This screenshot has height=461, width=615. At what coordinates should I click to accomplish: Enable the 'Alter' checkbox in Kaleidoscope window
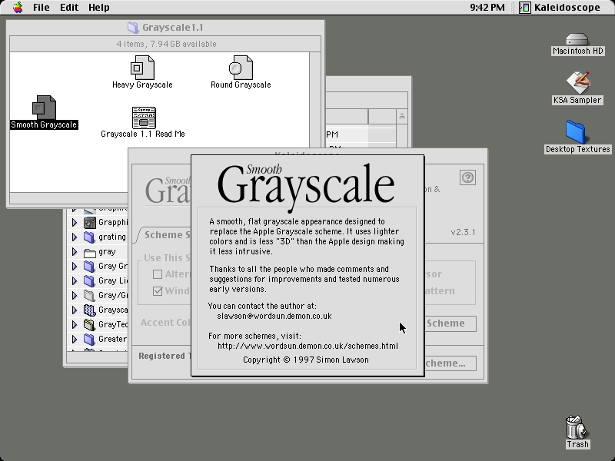[x=158, y=274]
